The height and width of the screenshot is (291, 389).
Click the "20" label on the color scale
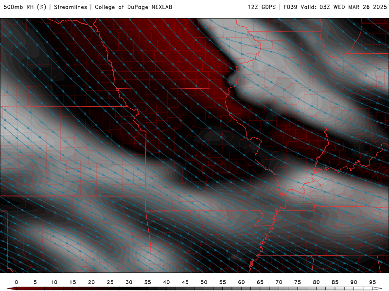point(91,282)
